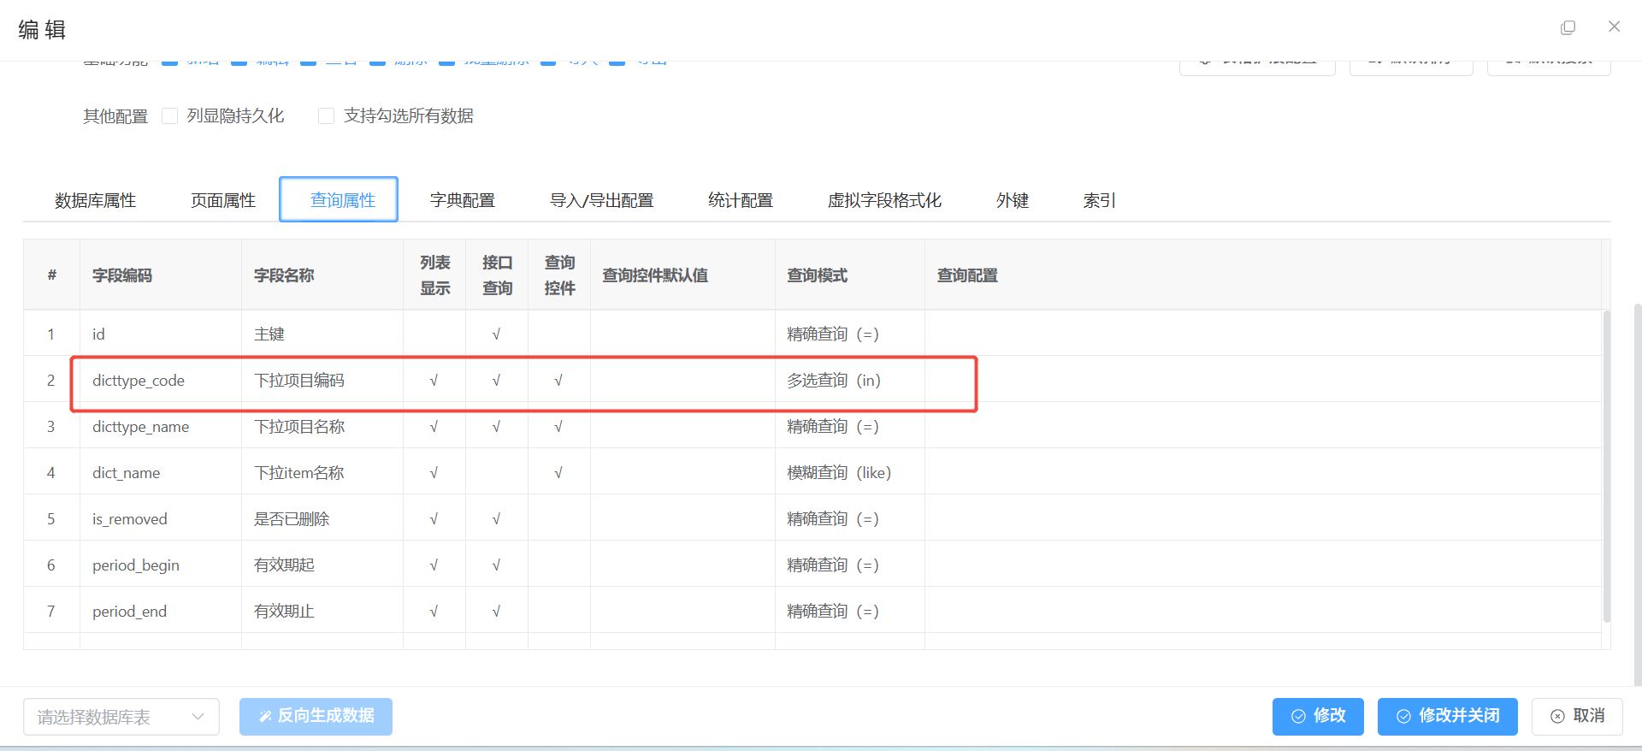Image resolution: width=1642 pixels, height=751 pixels.
Task: Open the 字典配置 tab
Action: (x=462, y=200)
